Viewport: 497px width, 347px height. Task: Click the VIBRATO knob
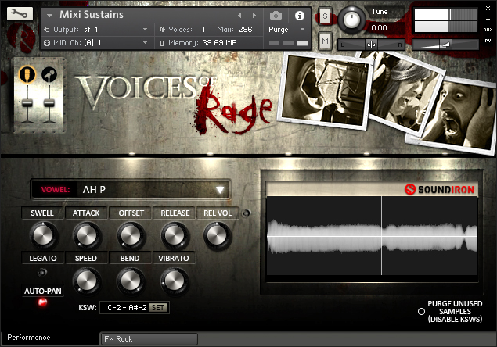coord(174,281)
